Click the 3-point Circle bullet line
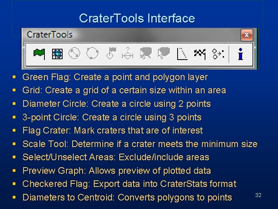Viewport: 278px width, 209px height. [x=112, y=117]
